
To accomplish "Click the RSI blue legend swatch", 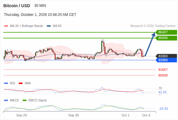I will (6, 83).
